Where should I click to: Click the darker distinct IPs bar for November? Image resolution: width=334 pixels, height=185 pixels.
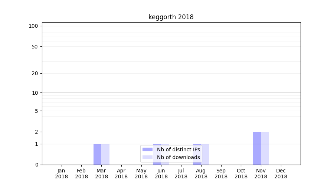coord(257,148)
